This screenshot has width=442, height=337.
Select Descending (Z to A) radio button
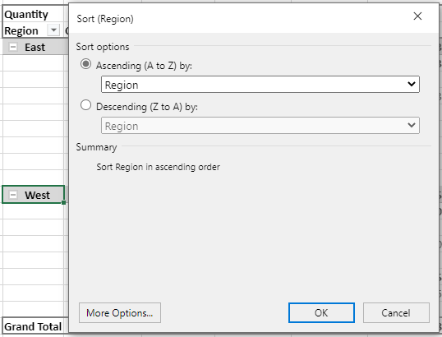pos(85,105)
